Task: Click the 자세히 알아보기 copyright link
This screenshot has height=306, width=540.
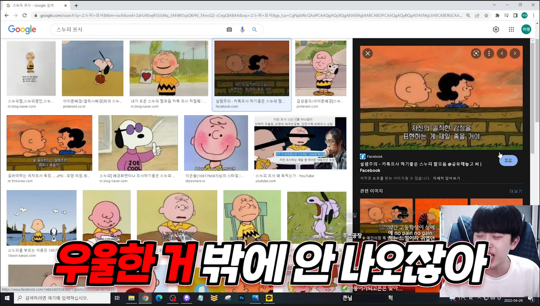Action: pos(446,178)
